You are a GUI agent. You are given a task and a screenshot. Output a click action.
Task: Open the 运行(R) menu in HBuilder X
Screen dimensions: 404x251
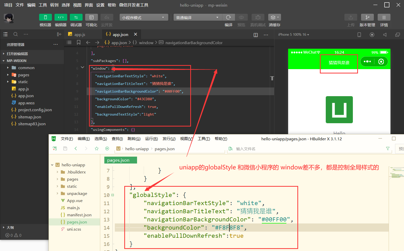pyautogui.click(x=151, y=139)
